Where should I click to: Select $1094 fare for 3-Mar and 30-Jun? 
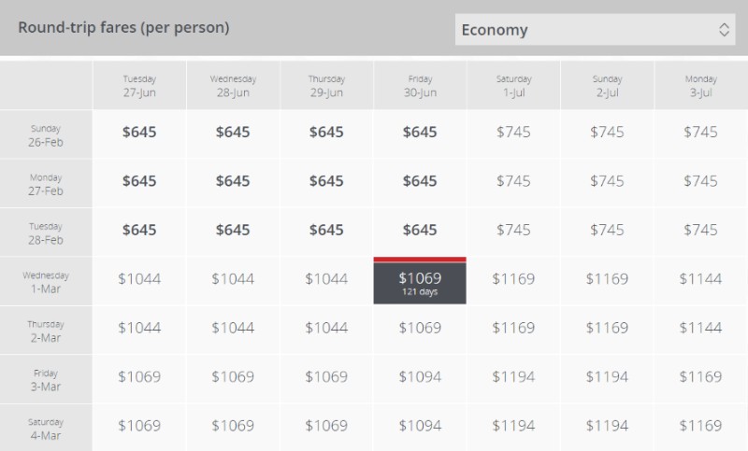click(x=420, y=376)
